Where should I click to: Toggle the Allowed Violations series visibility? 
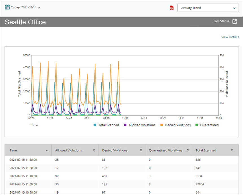[x=125, y=125]
